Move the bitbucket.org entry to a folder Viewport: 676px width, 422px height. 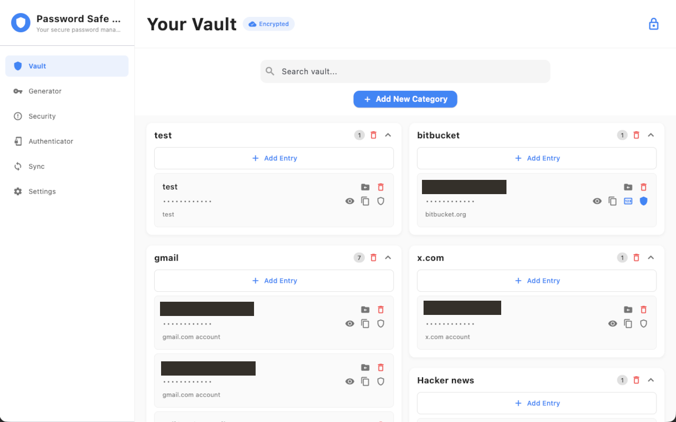point(628,187)
